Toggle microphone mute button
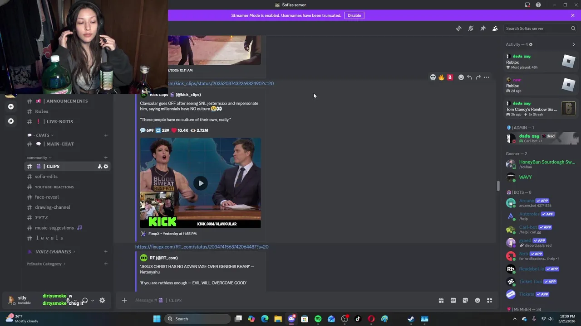Image resolution: width=581 pixels, height=326 pixels. click(x=68, y=300)
